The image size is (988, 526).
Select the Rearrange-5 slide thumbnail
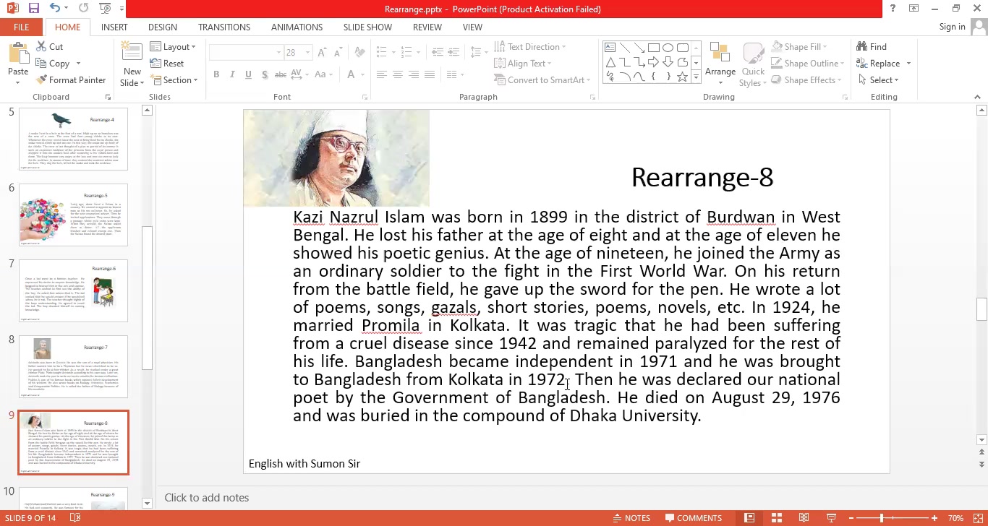pyautogui.click(x=73, y=215)
